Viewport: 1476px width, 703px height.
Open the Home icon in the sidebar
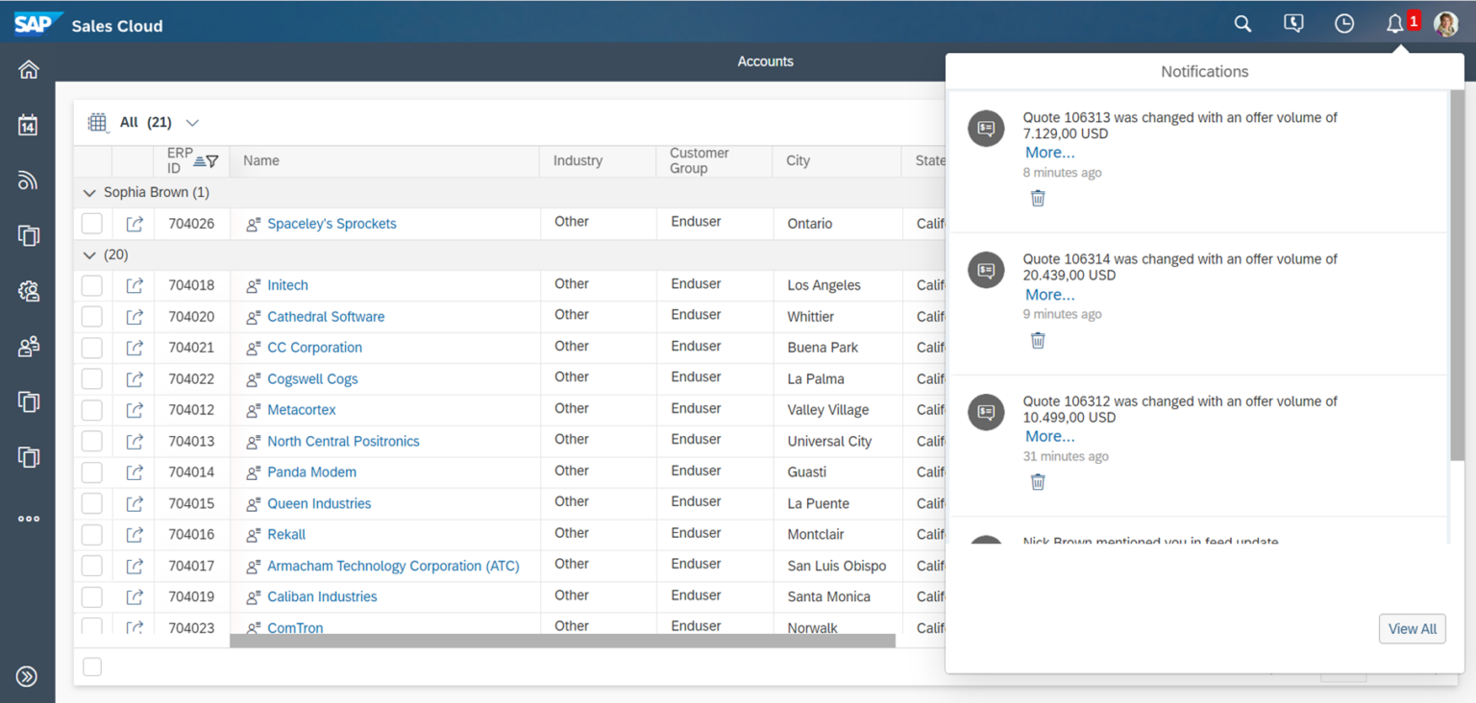[28, 68]
